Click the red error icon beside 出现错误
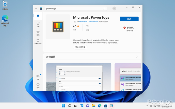This screenshot has height=109, width=175. (124, 28)
